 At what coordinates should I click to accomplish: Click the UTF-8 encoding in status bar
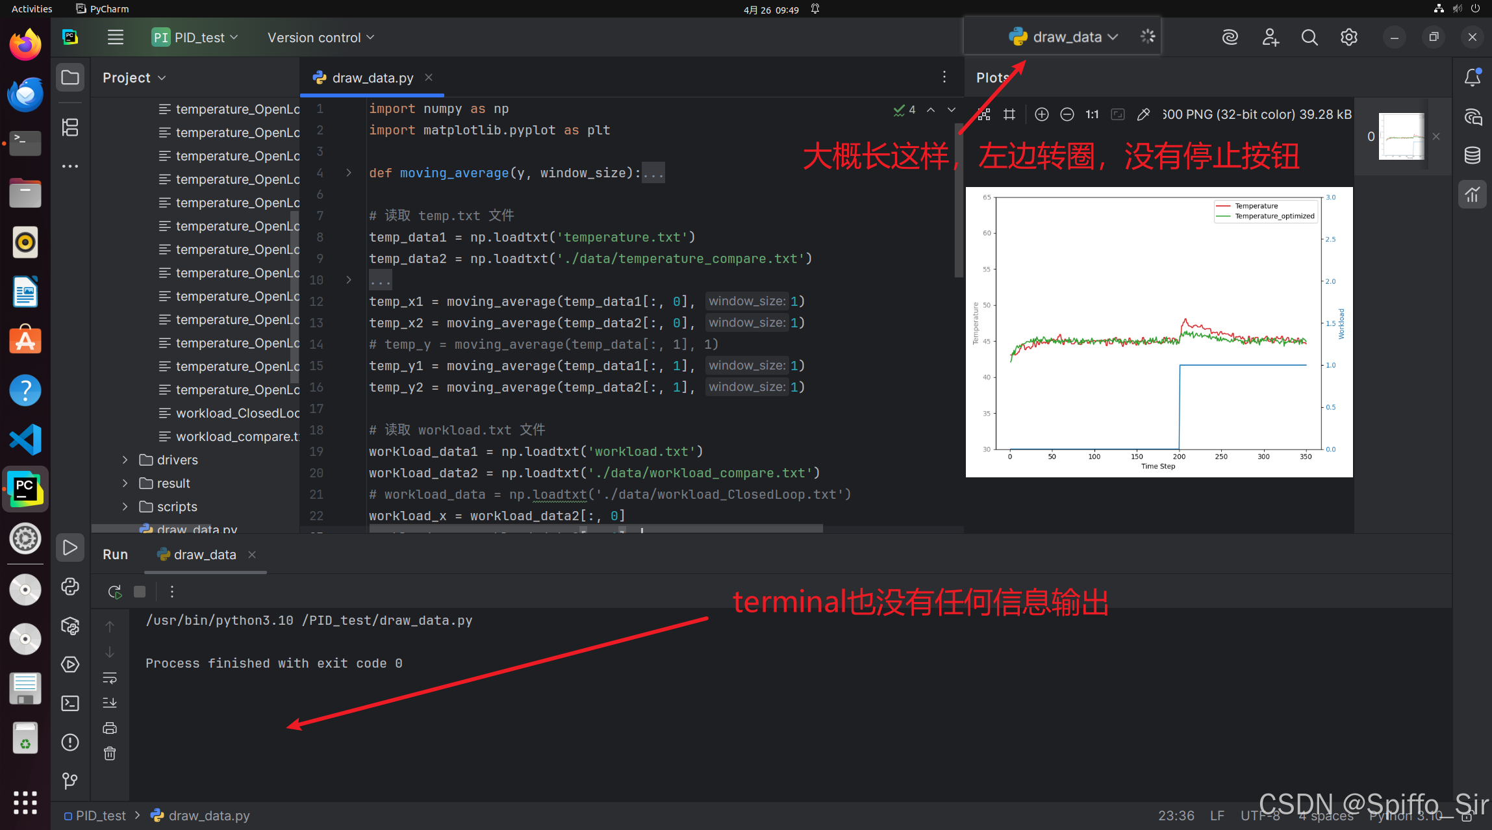(1259, 816)
